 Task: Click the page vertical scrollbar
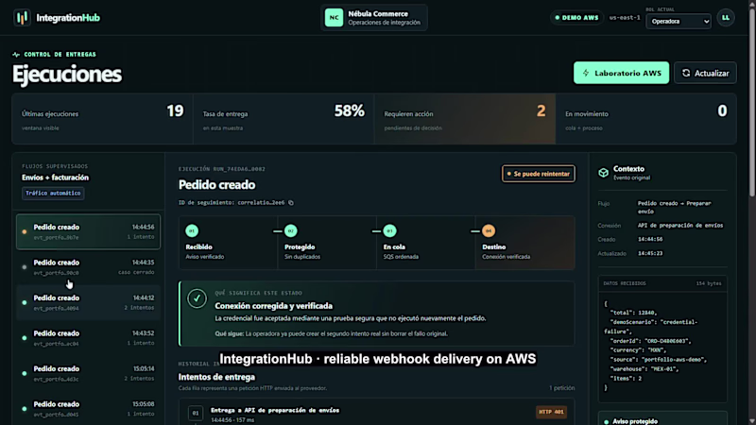click(752, 101)
